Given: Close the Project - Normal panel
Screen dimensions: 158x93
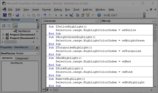Looking at the screenshot, I should pos(37,20).
